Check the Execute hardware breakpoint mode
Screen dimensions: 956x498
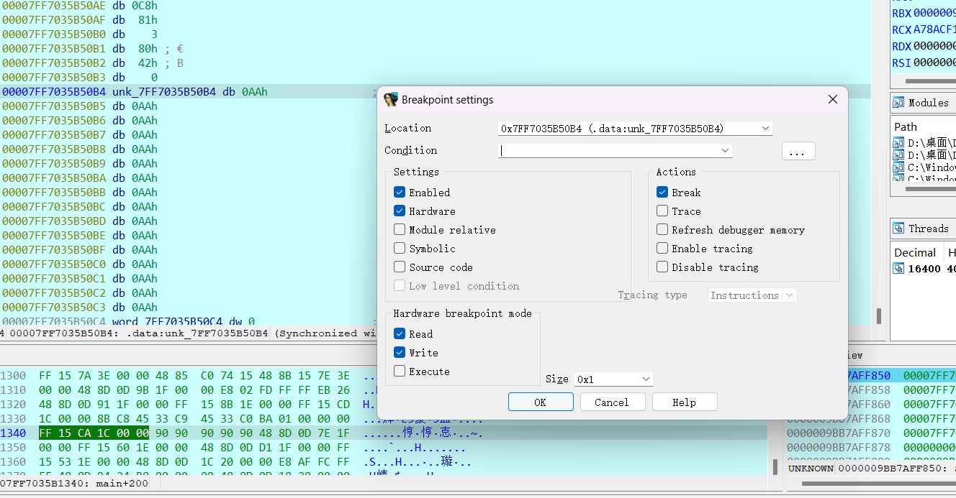coord(400,372)
